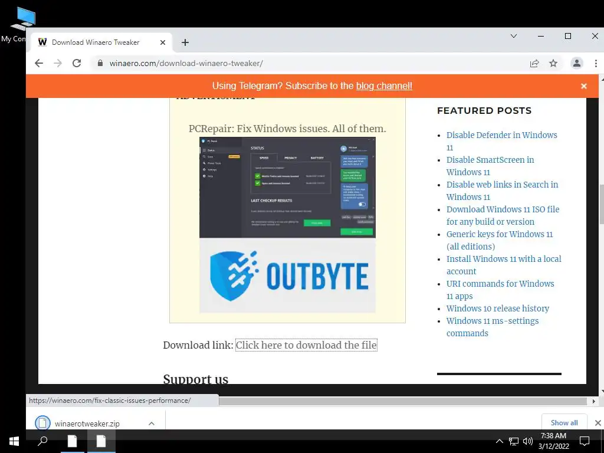This screenshot has height=453, width=604.
Task: Open the Windows Start menu
Action: tap(14, 441)
